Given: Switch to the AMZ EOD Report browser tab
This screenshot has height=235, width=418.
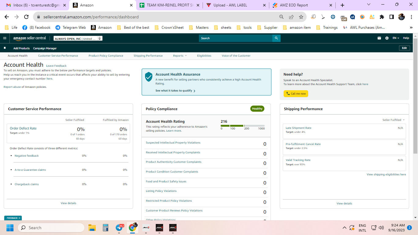Looking at the screenshot, I should (x=302, y=5).
